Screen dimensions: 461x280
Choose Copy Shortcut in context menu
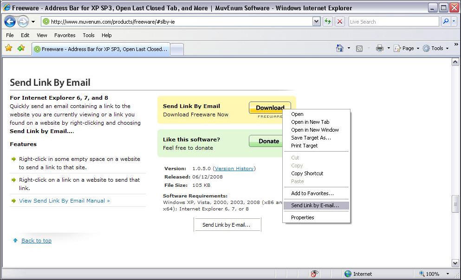tap(316, 173)
